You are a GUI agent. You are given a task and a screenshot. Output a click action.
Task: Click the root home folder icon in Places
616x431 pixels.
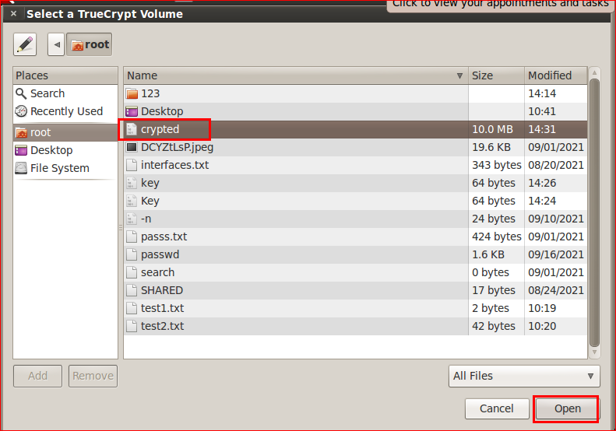tap(21, 133)
